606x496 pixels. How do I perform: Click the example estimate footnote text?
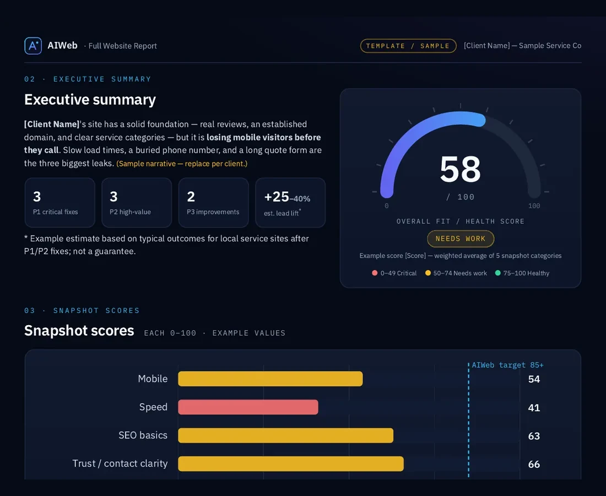point(166,245)
